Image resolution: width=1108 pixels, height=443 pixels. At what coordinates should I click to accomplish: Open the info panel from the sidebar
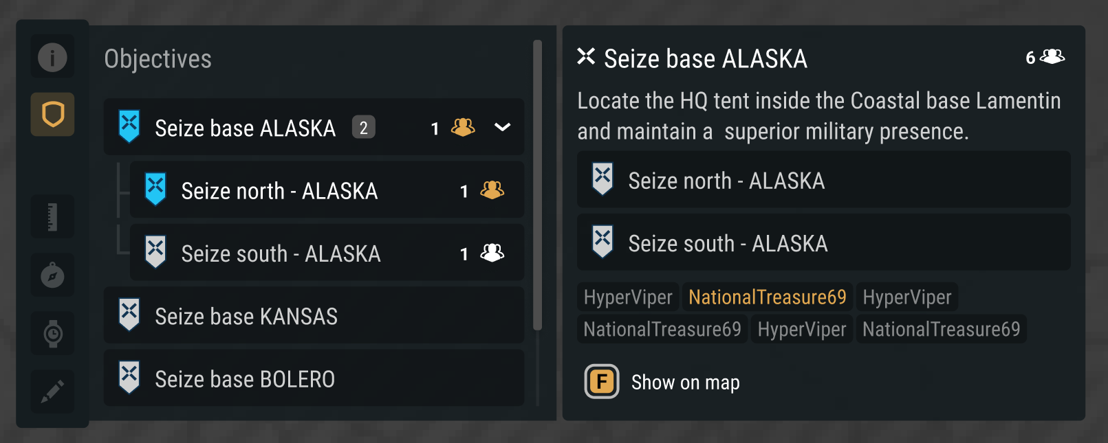pyautogui.click(x=52, y=57)
